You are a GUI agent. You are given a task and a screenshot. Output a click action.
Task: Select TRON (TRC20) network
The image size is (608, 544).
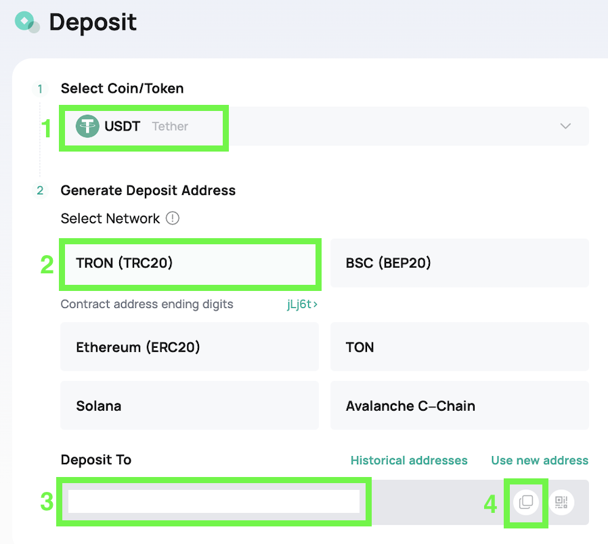[x=190, y=263]
